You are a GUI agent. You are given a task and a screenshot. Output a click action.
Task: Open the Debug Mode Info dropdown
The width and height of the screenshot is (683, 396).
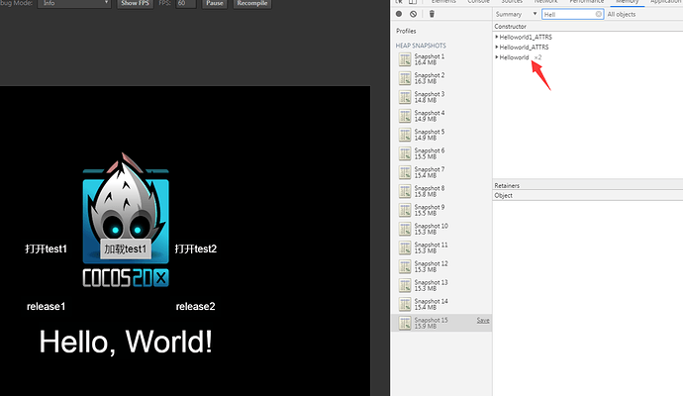[x=74, y=4]
